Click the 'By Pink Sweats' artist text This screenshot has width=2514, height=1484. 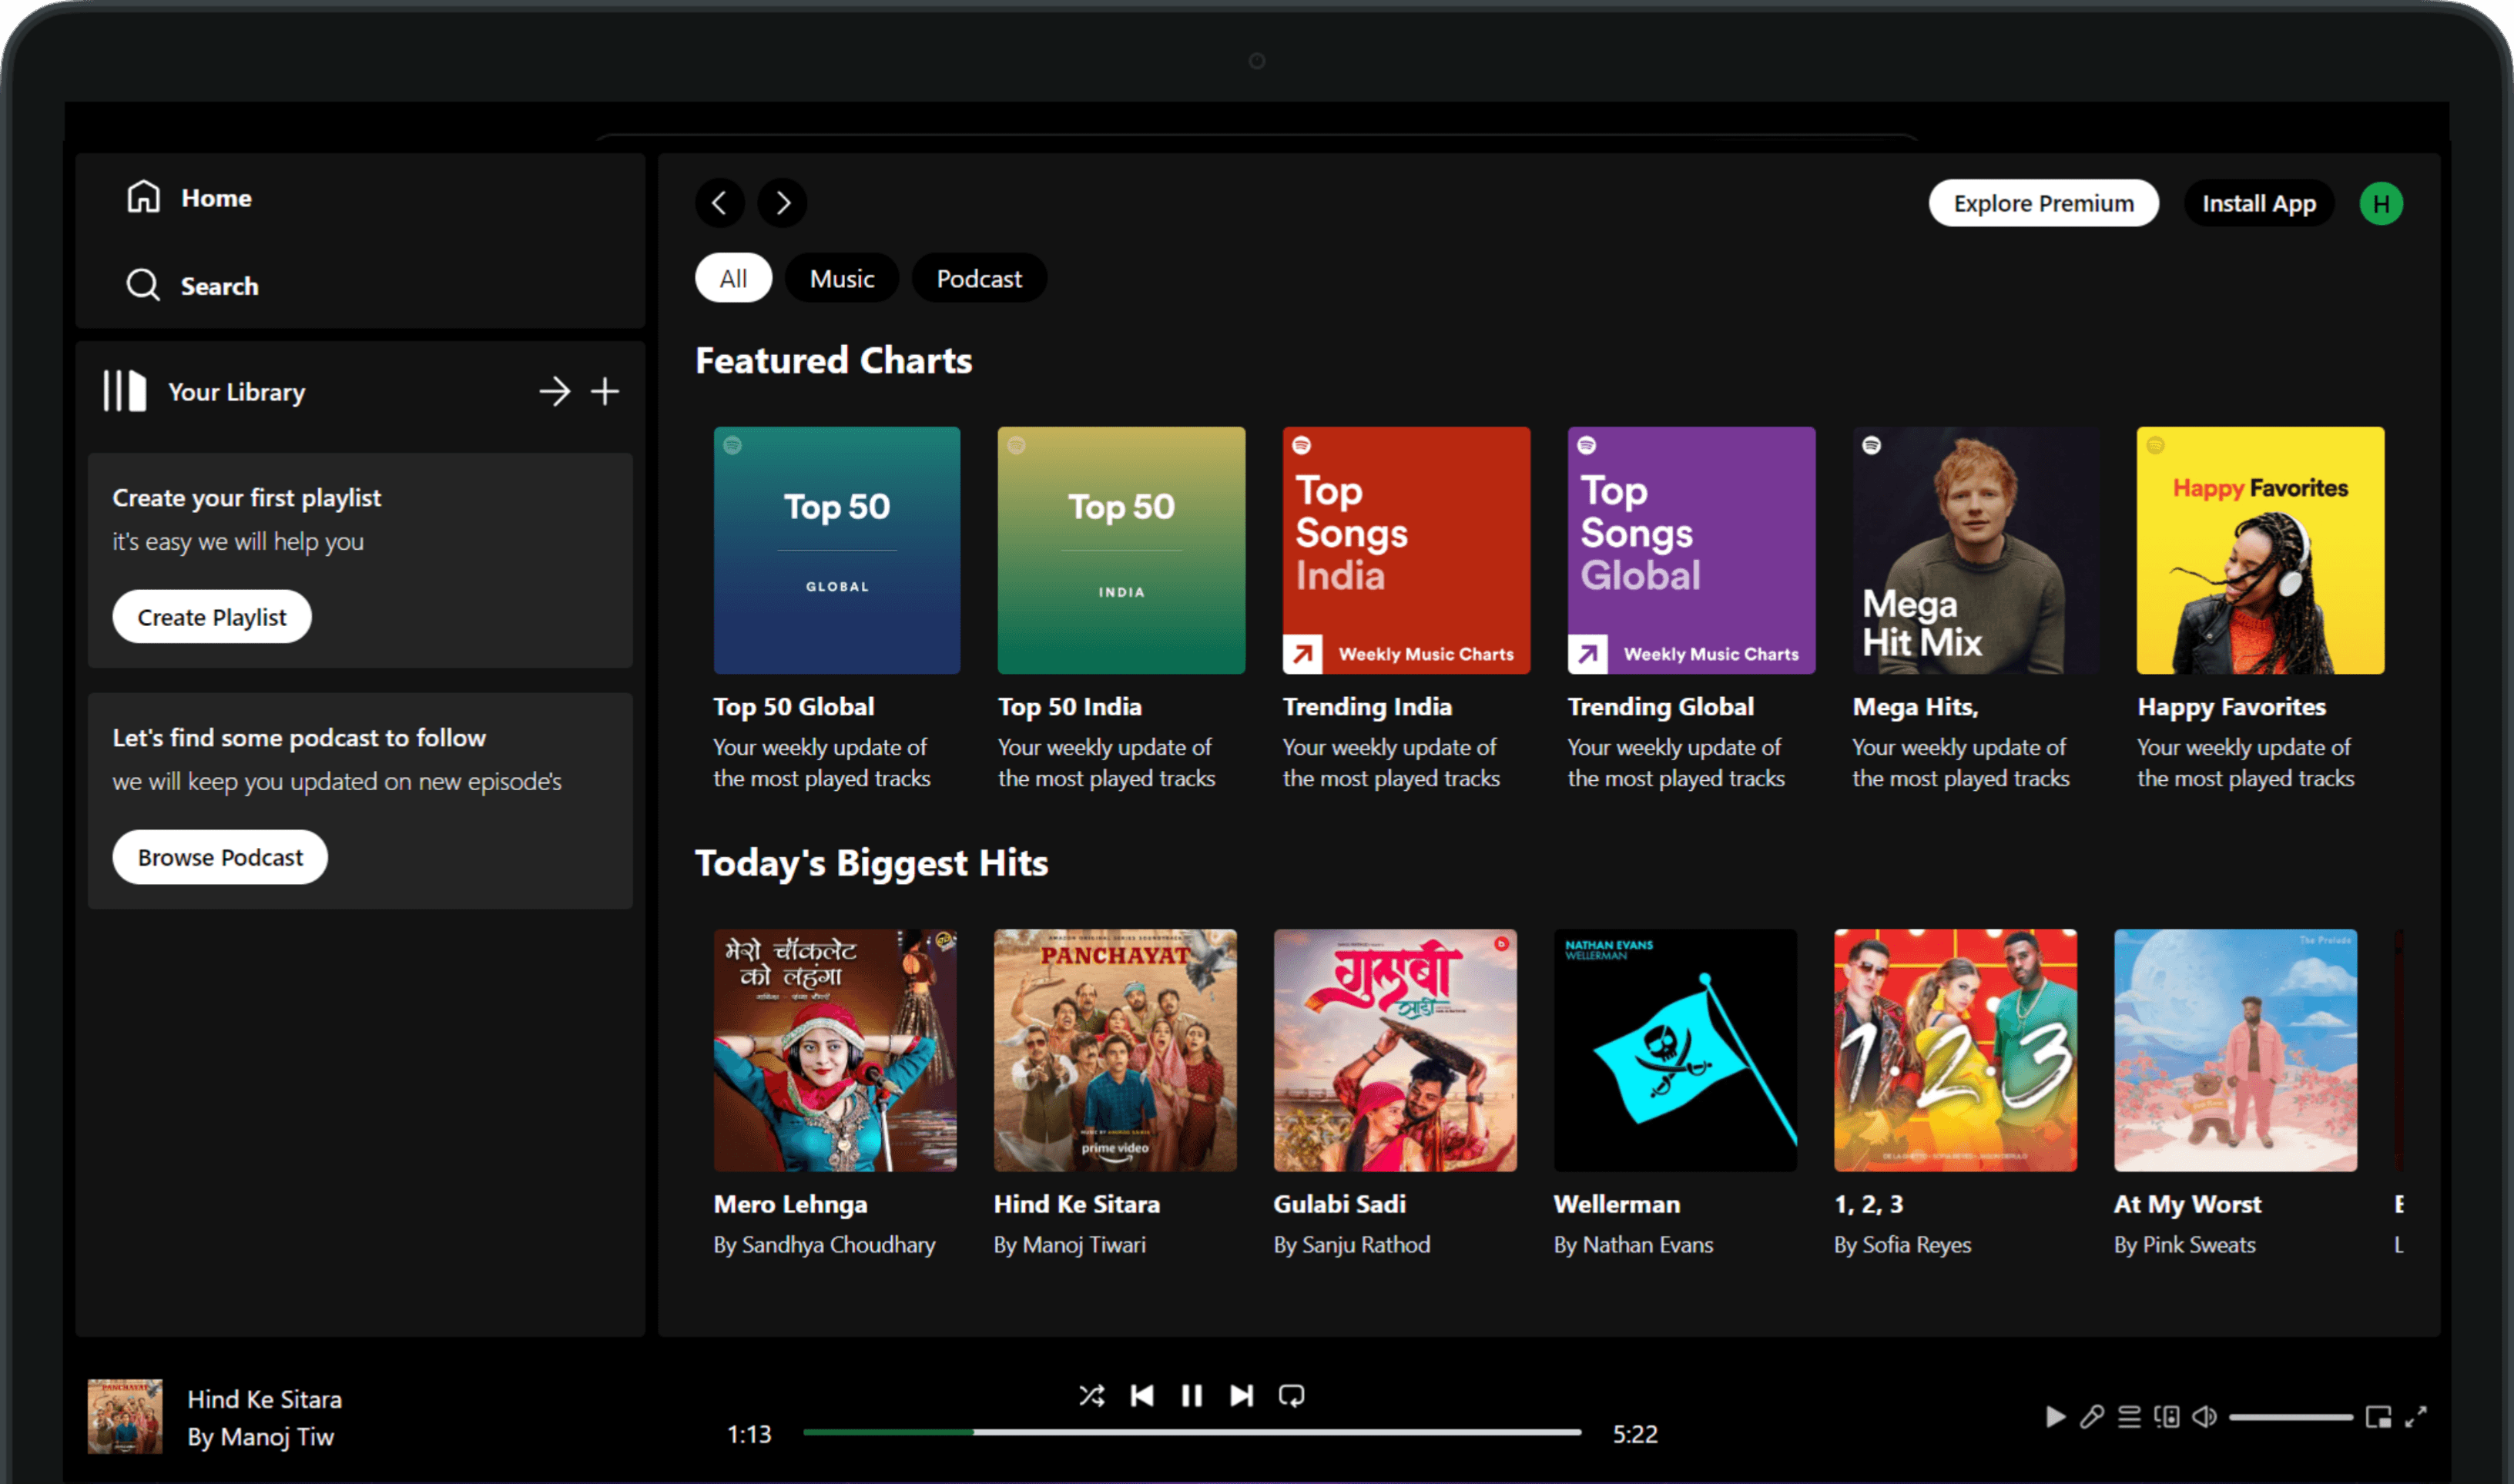[2185, 1245]
